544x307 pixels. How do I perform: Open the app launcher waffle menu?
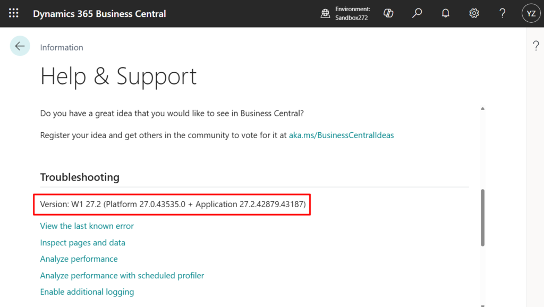coord(14,13)
